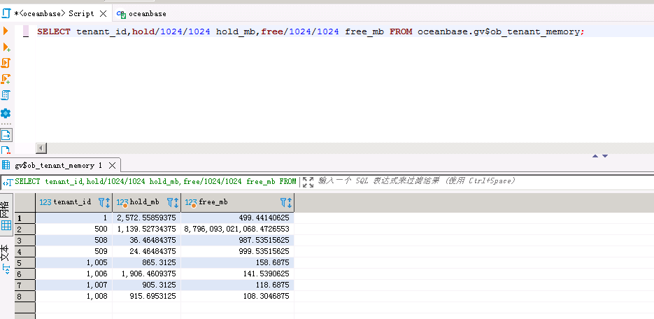
Task: Select row header 1 in results grid
Action: [x=25, y=218]
